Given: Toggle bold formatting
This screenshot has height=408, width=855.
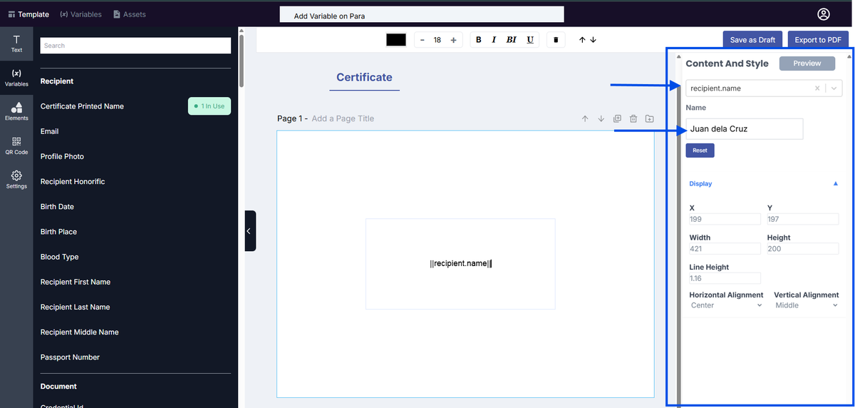Looking at the screenshot, I should [478, 40].
